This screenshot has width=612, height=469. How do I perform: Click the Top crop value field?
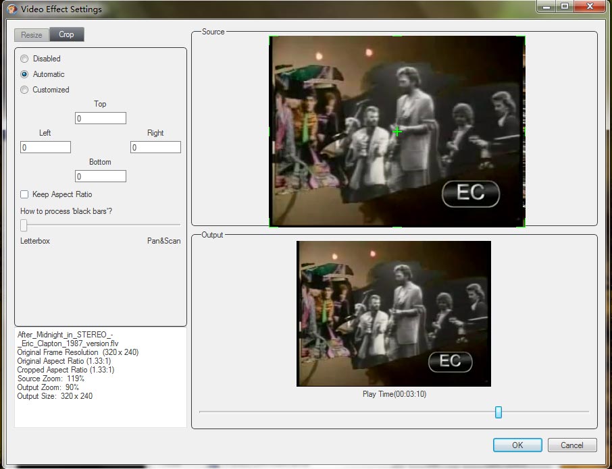pos(100,118)
